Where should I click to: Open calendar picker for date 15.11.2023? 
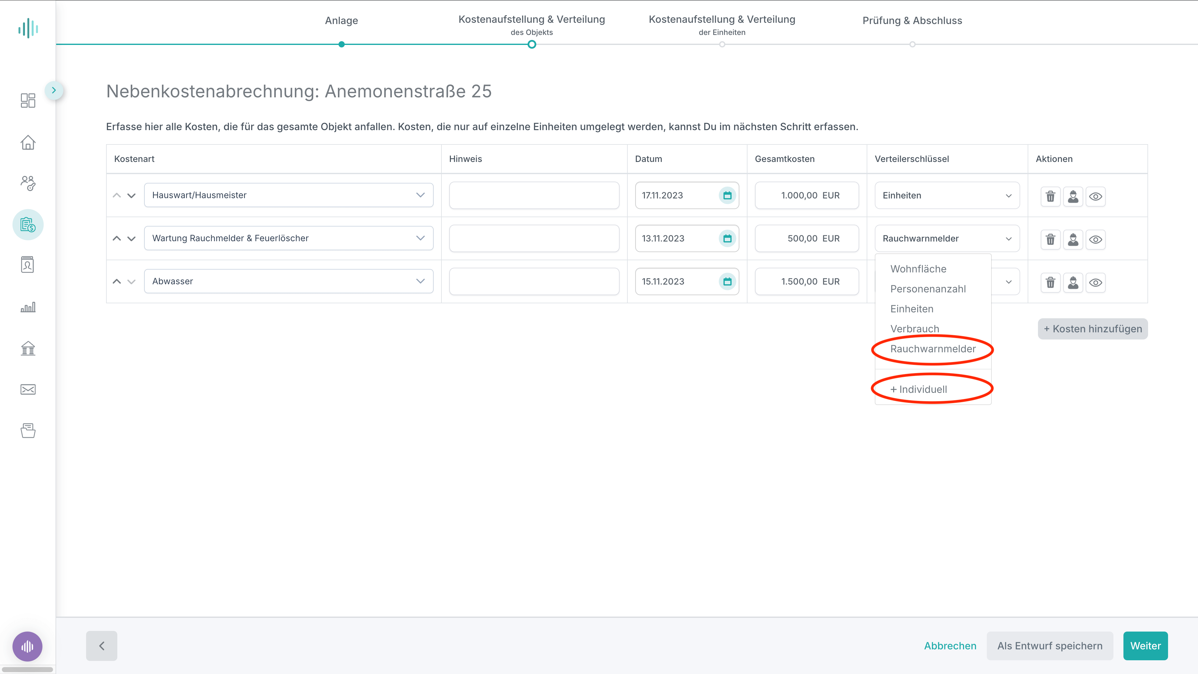(727, 281)
